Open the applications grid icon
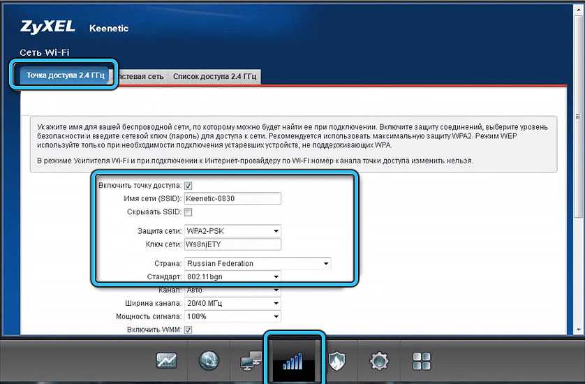Screen dimensions: 585x384 coord(422,361)
